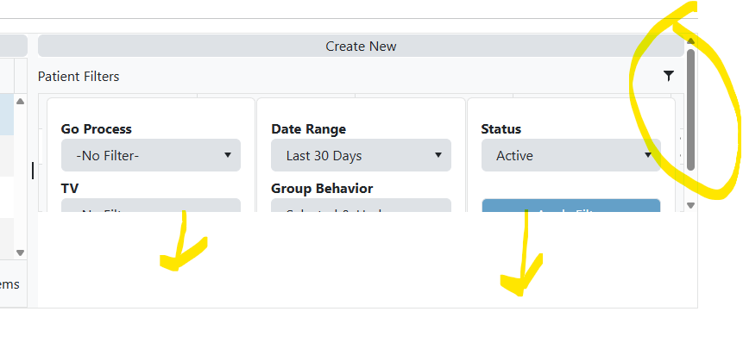The width and height of the screenshot is (743, 349).
Task: Click the Go Process label
Action: [x=96, y=129]
